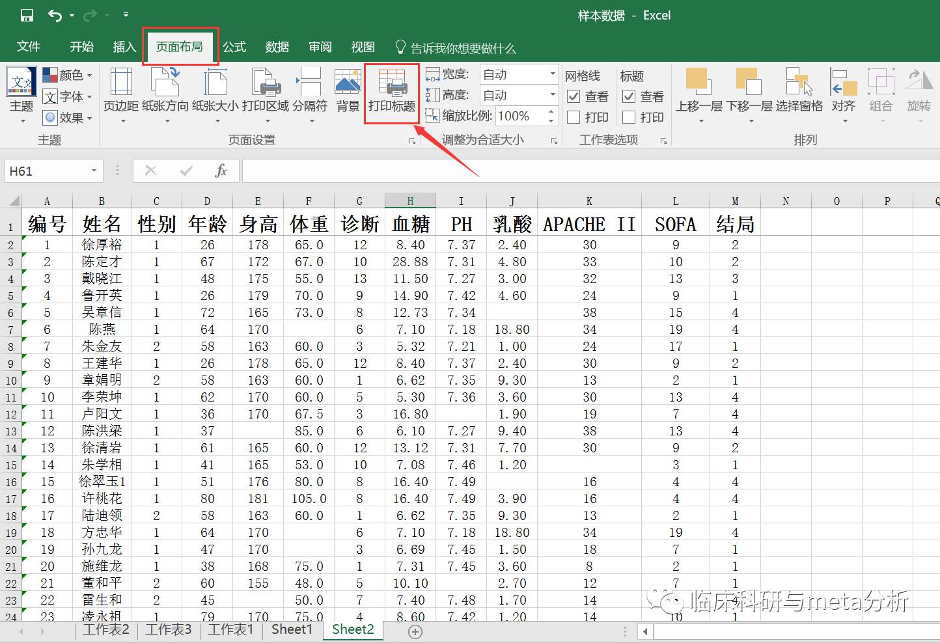Toggle 标题 查看 checkbox
Viewport: 940px width, 643px height.
click(629, 96)
